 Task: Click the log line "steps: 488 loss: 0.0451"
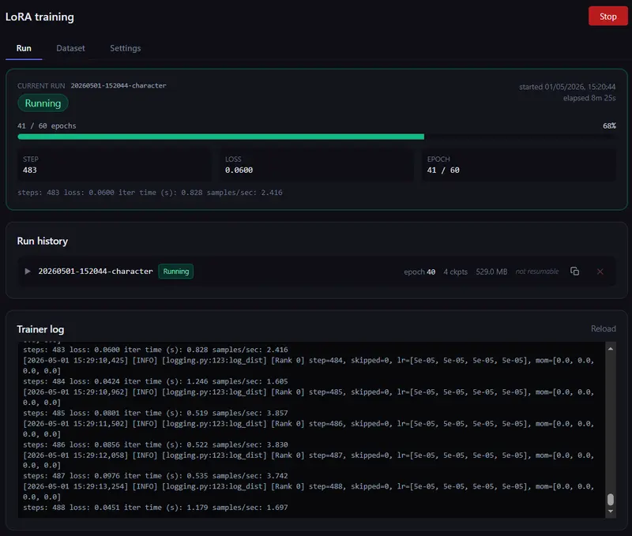(156, 508)
